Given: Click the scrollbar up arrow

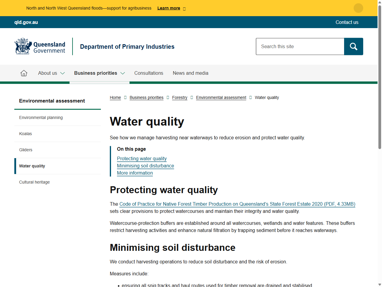Looking at the screenshot, I should coord(380,2).
